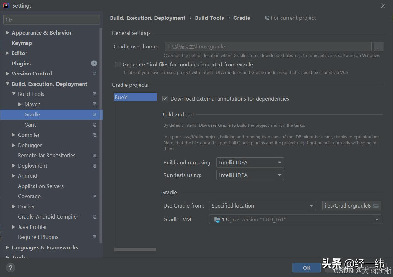Collapse Build, Execution, Deployment section

tap(7, 84)
